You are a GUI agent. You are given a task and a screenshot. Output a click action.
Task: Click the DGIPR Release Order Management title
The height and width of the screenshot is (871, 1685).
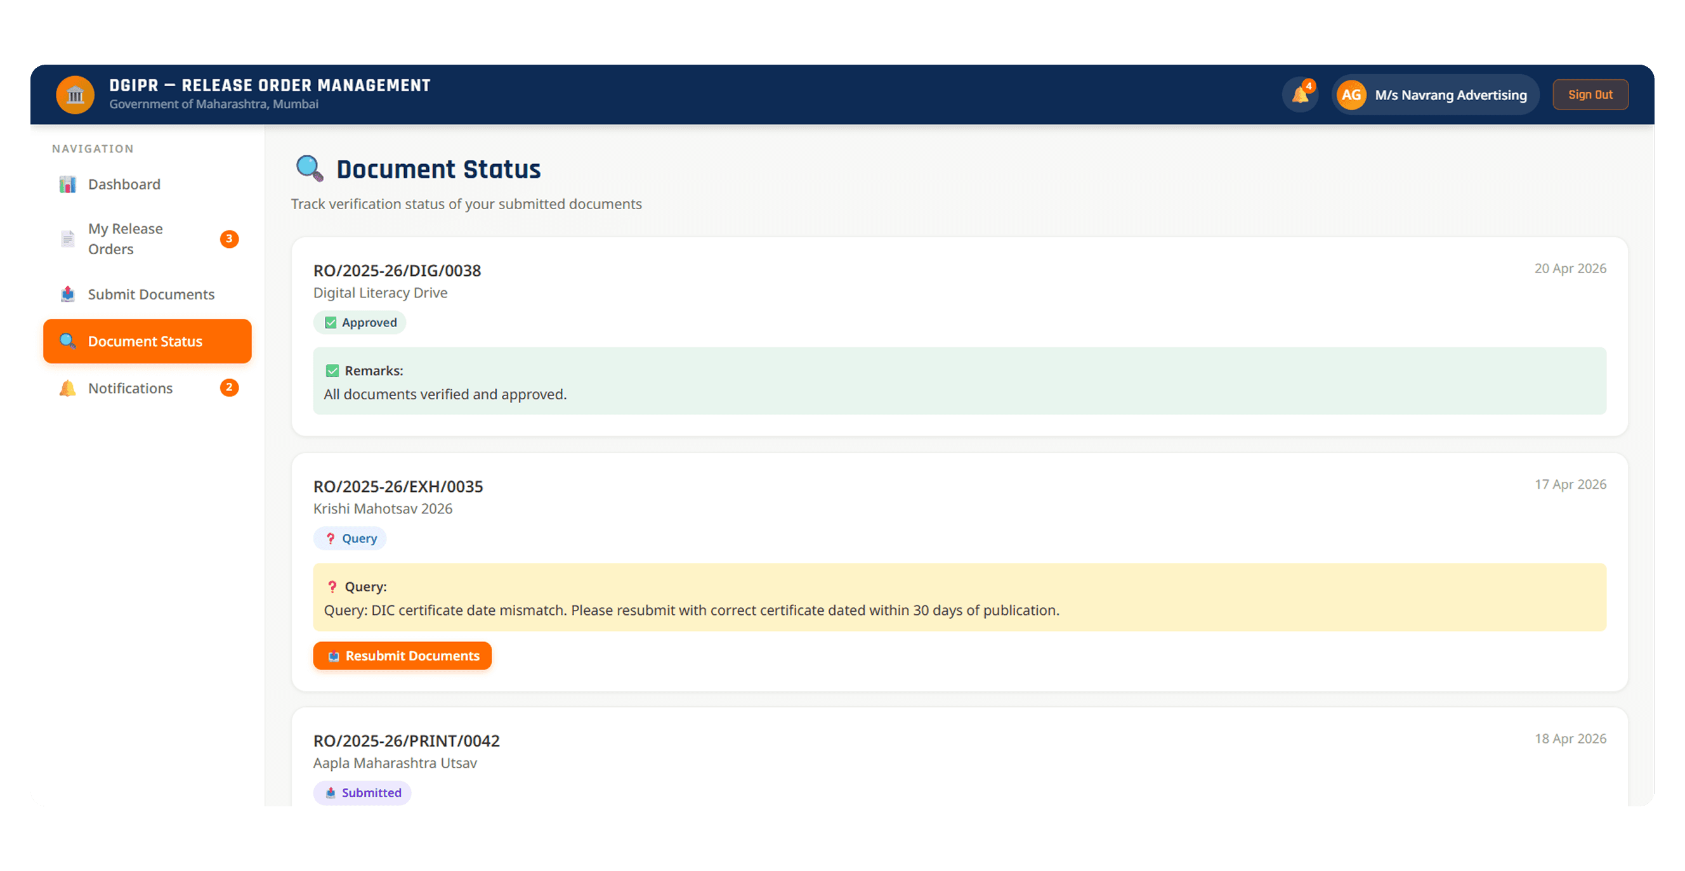[270, 86]
